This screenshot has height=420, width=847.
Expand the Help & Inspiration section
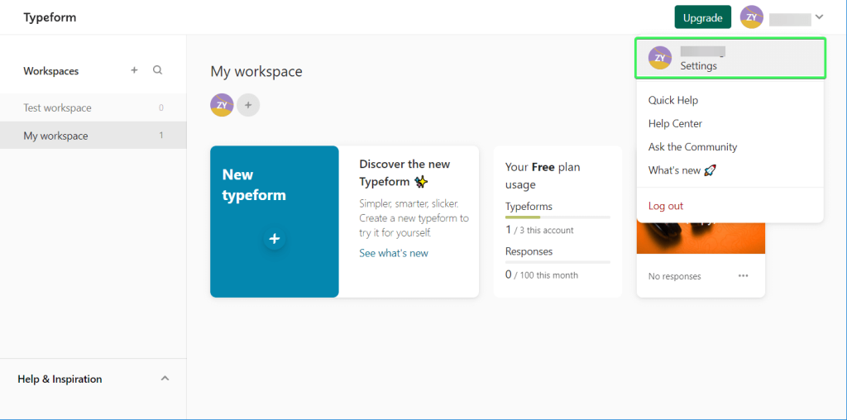pyautogui.click(x=165, y=379)
